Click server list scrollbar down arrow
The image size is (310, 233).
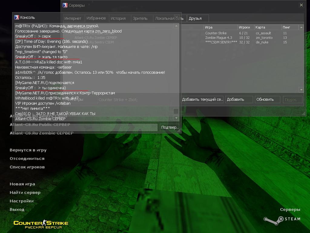pos(301,90)
